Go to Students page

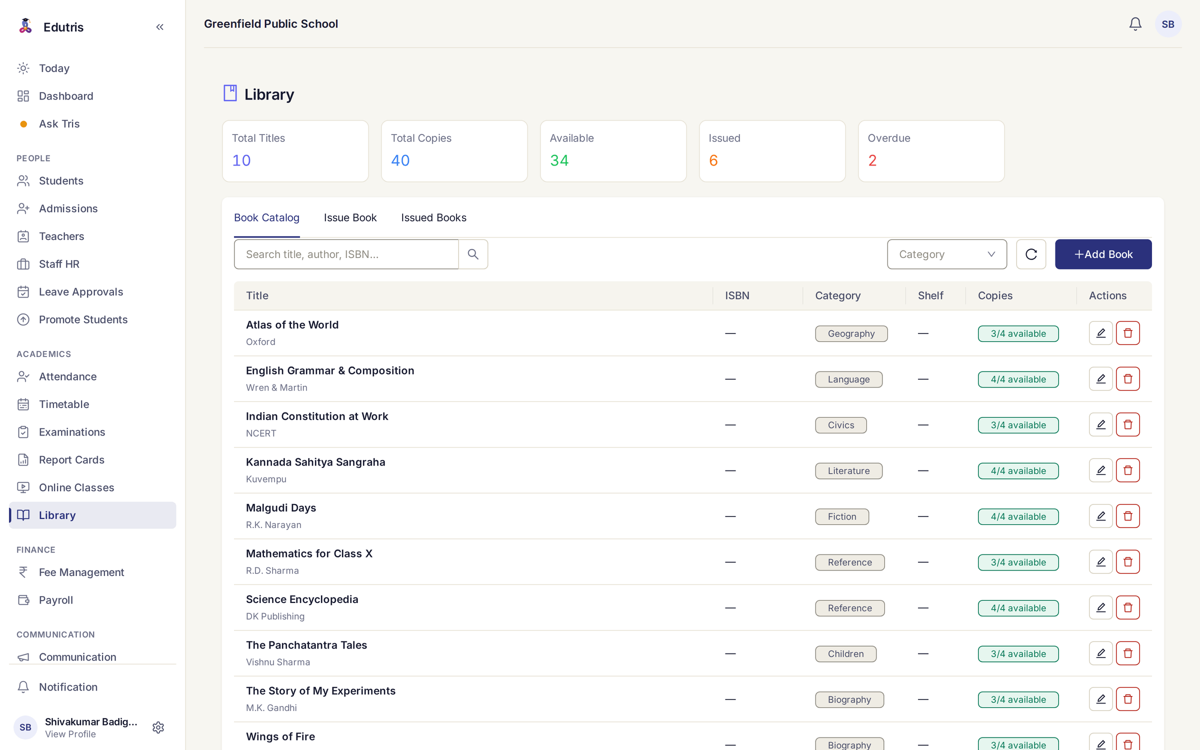pos(92,180)
